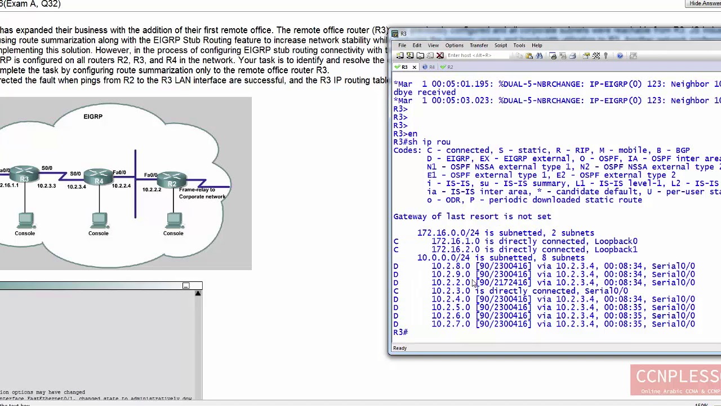The width and height of the screenshot is (721, 406).
Task: Click the Console PC under R2
Action: click(173, 221)
